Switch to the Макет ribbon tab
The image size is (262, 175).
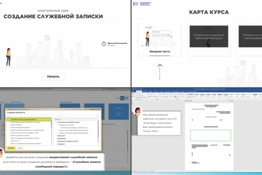point(156,92)
